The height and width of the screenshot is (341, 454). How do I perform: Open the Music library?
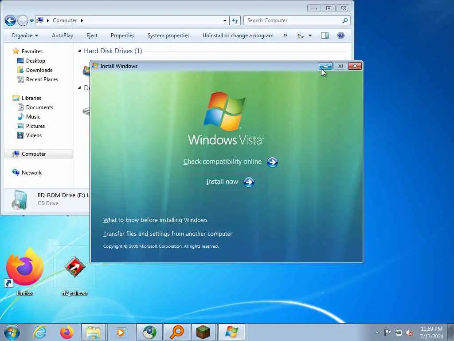coord(33,117)
